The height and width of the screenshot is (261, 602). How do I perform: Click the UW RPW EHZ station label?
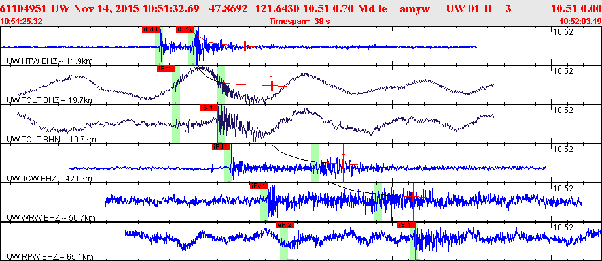click(50, 257)
